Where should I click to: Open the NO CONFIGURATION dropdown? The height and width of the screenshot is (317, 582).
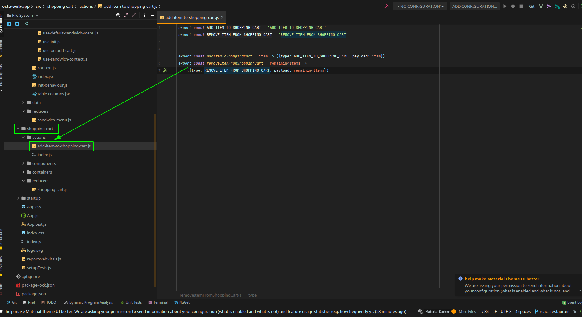[x=420, y=6]
